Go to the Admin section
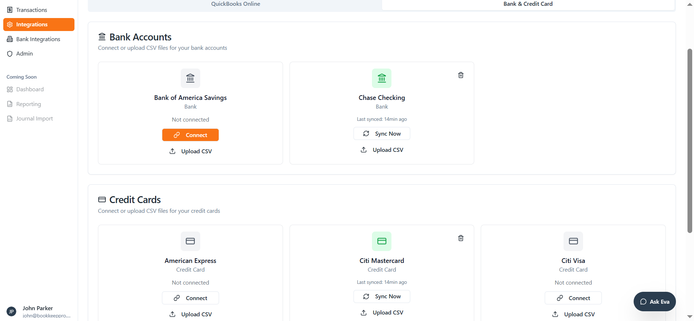Viewport: 694px width, 321px height. point(24,53)
